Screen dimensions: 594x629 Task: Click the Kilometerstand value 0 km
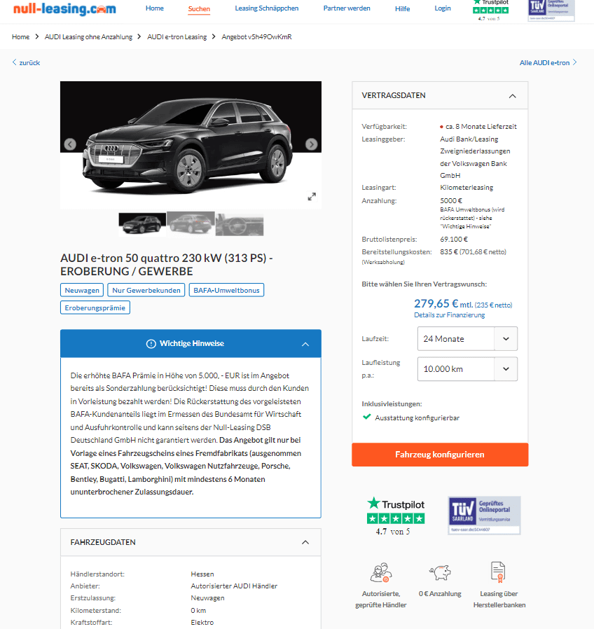(x=198, y=611)
